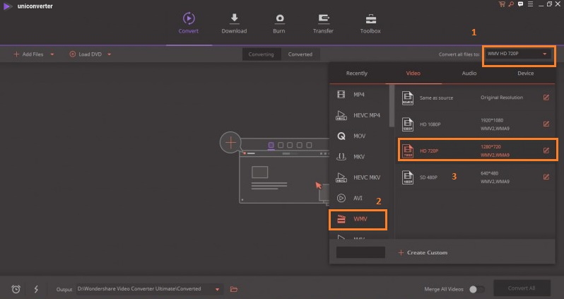Click the format list scrollbar
Image resolution: width=564 pixels, height=299 pixels.
pos(392,106)
